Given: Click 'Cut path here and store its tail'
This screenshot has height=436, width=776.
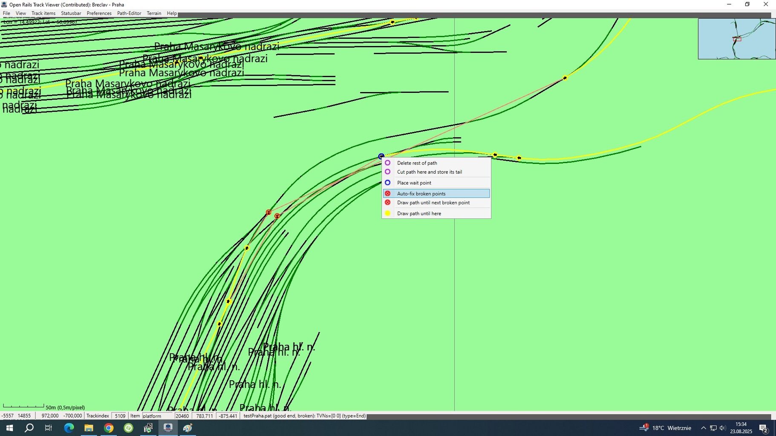Looking at the screenshot, I should click(x=429, y=172).
